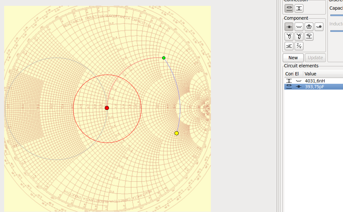The height and width of the screenshot is (212, 343).
Task: Click the yellow point on Smith chart
Action: (177, 133)
